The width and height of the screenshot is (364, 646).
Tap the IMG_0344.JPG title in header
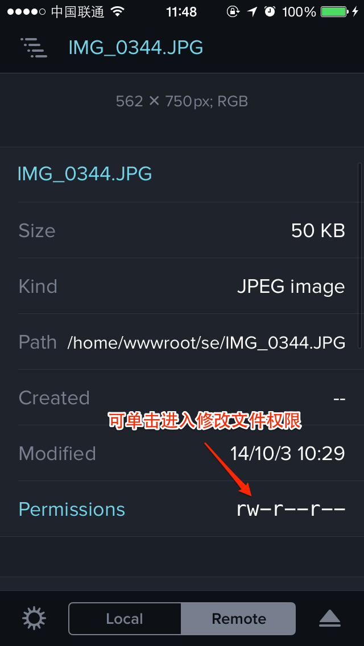[135, 48]
